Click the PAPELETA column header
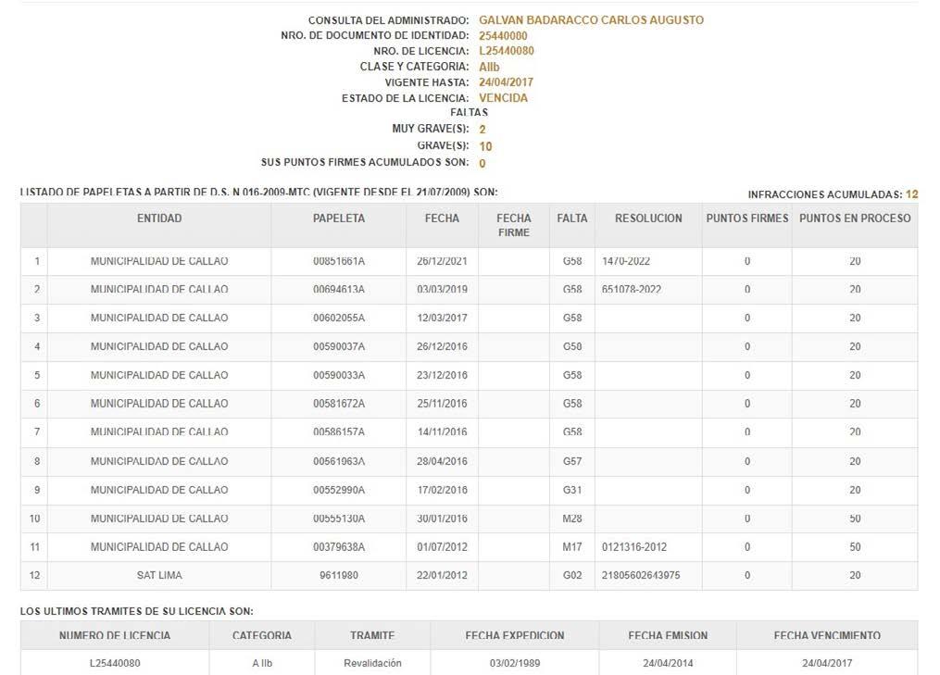This screenshot has height=675, width=940. [x=339, y=219]
